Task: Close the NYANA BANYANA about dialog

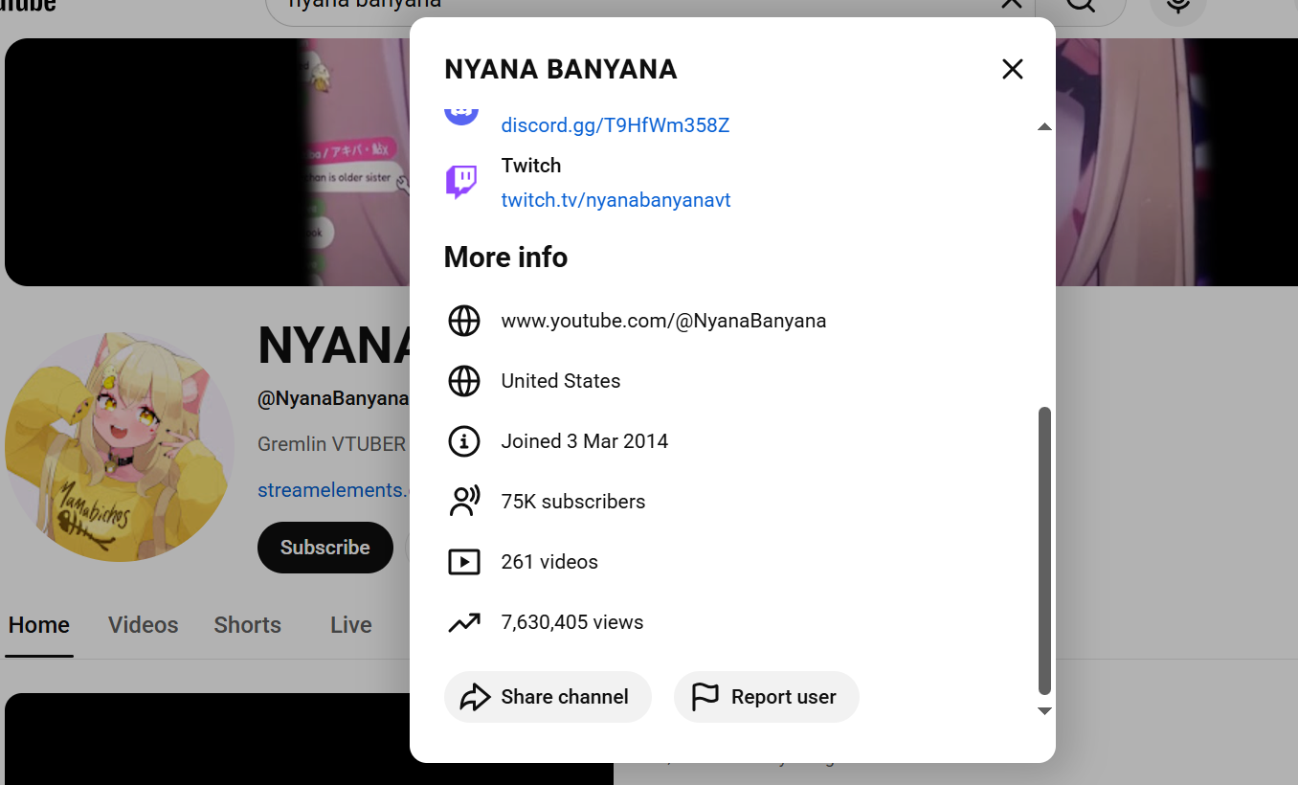Action: click(x=1012, y=69)
